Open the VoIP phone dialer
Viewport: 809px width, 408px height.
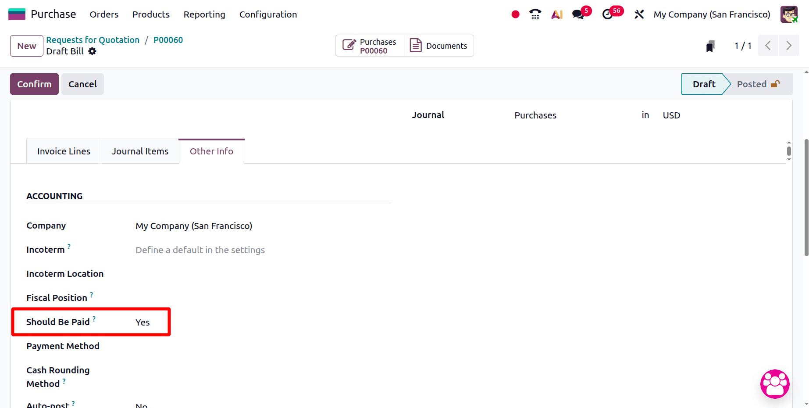535,14
